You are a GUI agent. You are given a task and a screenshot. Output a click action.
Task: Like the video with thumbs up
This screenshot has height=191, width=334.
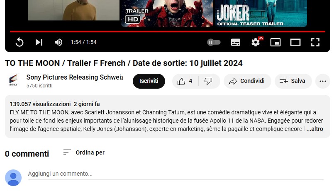(185, 81)
